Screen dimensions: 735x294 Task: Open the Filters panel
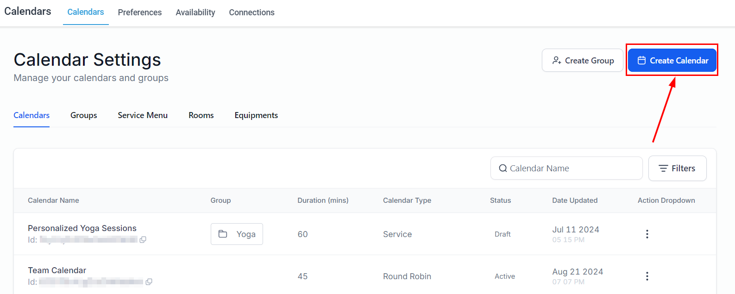pyautogui.click(x=677, y=169)
